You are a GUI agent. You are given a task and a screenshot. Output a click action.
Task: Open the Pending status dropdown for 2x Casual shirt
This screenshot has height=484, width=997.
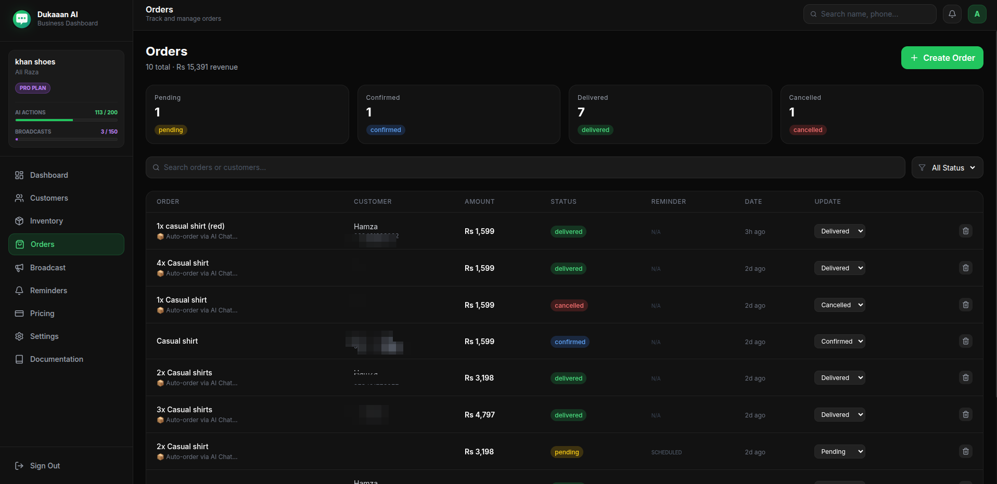tap(839, 451)
